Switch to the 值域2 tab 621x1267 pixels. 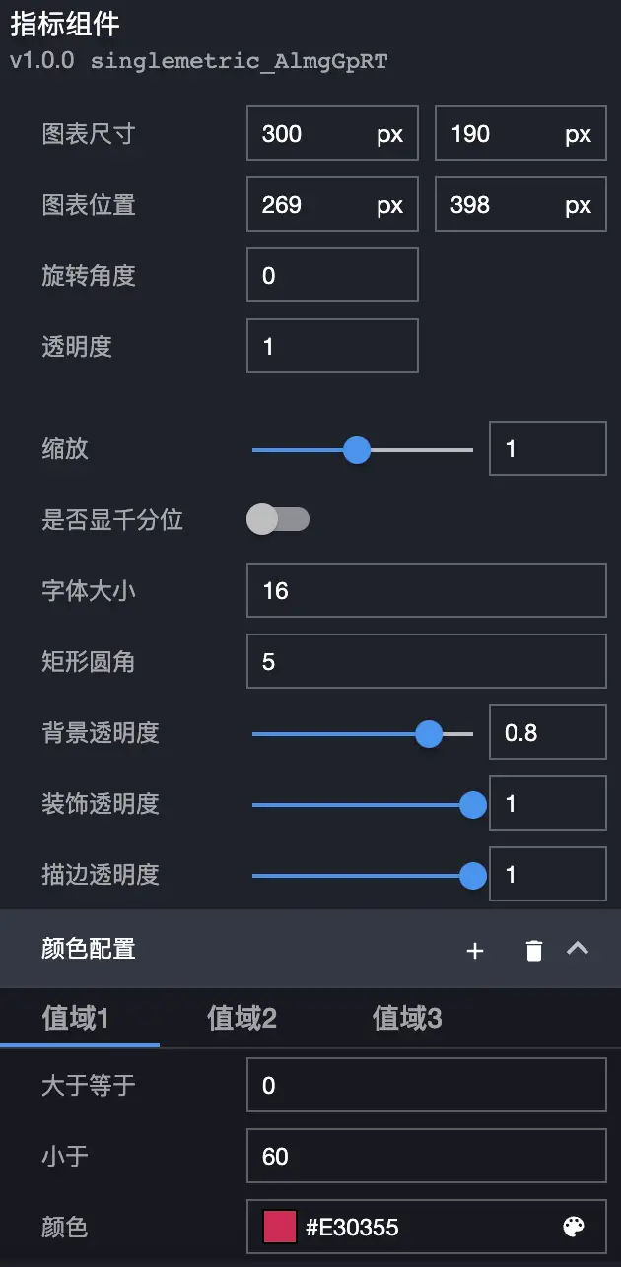pos(241,1018)
